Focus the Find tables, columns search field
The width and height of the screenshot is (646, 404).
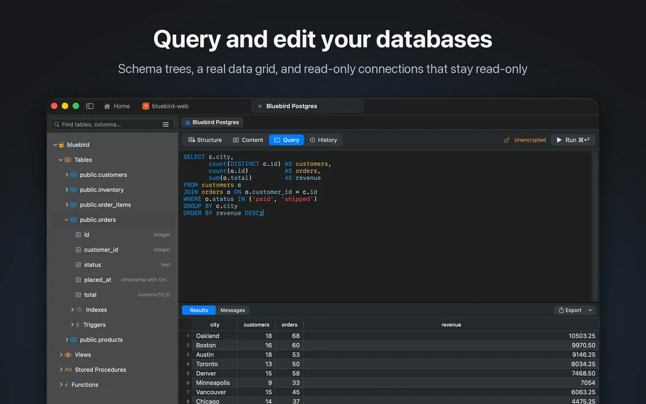pyautogui.click(x=112, y=124)
